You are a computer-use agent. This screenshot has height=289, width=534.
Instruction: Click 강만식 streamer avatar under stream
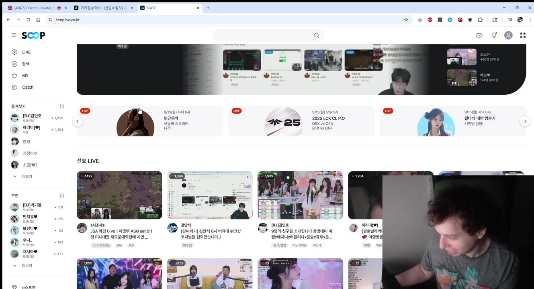coord(172,228)
